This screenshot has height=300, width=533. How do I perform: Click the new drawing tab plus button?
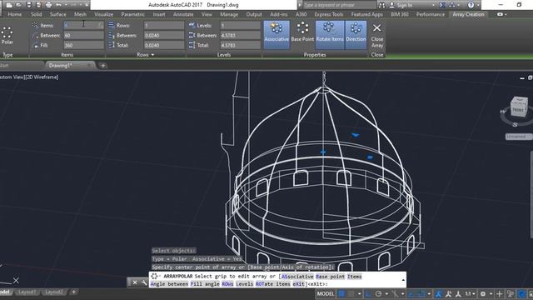click(103, 65)
